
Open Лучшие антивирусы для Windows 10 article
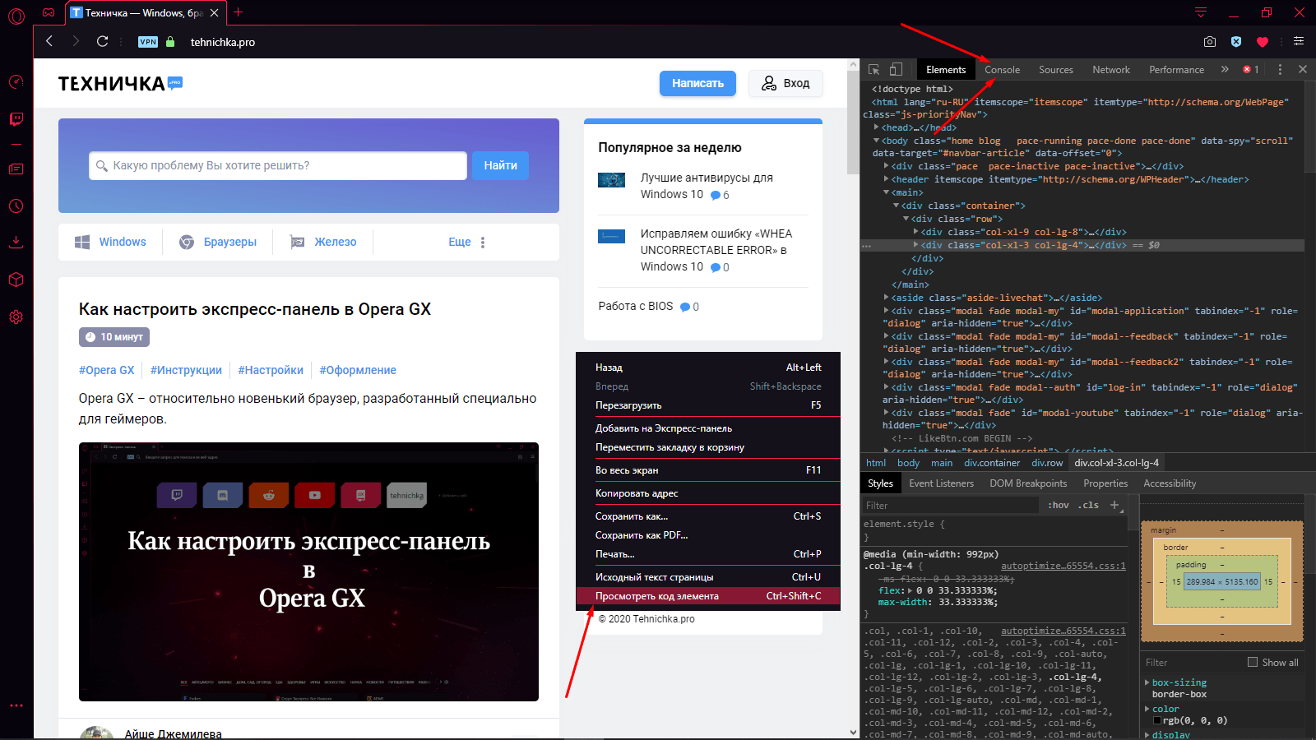[x=707, y=186]
